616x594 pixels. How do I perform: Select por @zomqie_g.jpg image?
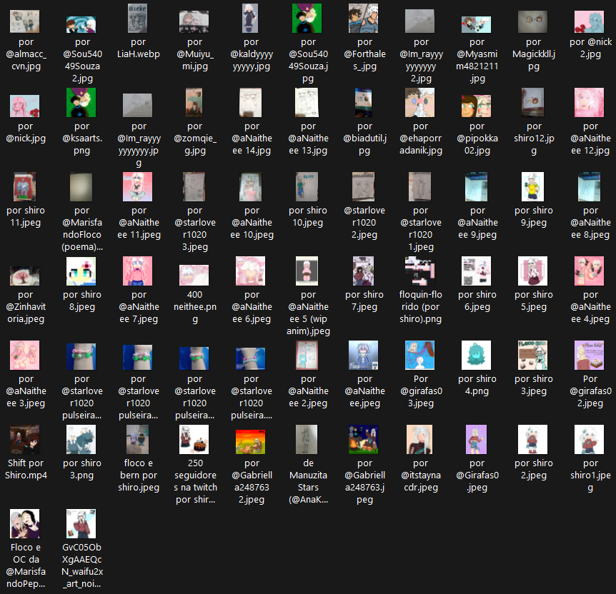[x=194, y=103]
